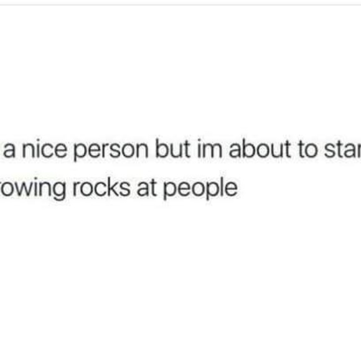Click the cut-off word "star" at line end

pos(342,149)
